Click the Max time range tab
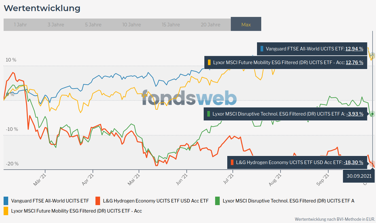This screenshot has height=223, width=376. coord(246,25)
